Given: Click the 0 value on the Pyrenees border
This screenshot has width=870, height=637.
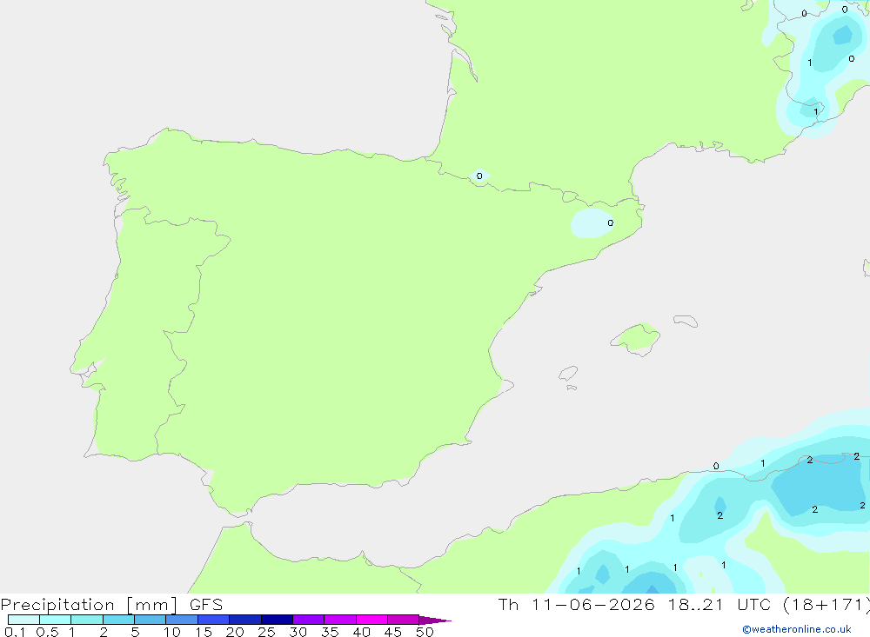Looking at the screenshot, I should click(479, 176).
